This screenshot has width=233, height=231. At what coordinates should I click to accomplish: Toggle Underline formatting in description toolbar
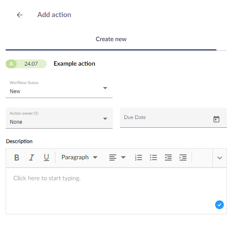[46, 157]
